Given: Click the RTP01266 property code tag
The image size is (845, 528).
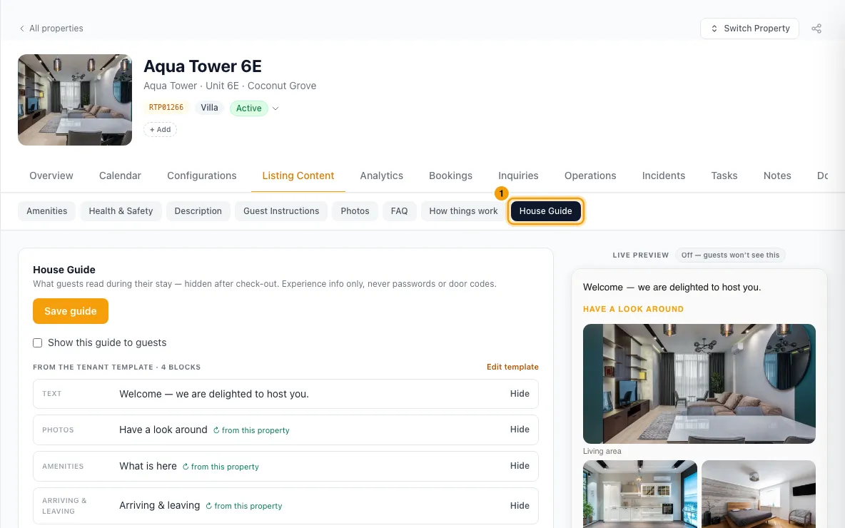Looking at the screenshot, I should pos(166,107).
